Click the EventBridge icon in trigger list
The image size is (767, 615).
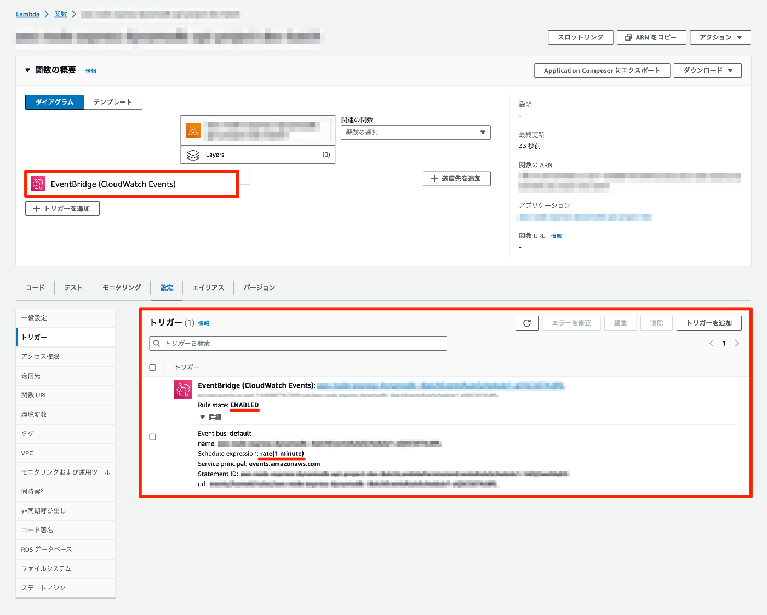point(183,390)
